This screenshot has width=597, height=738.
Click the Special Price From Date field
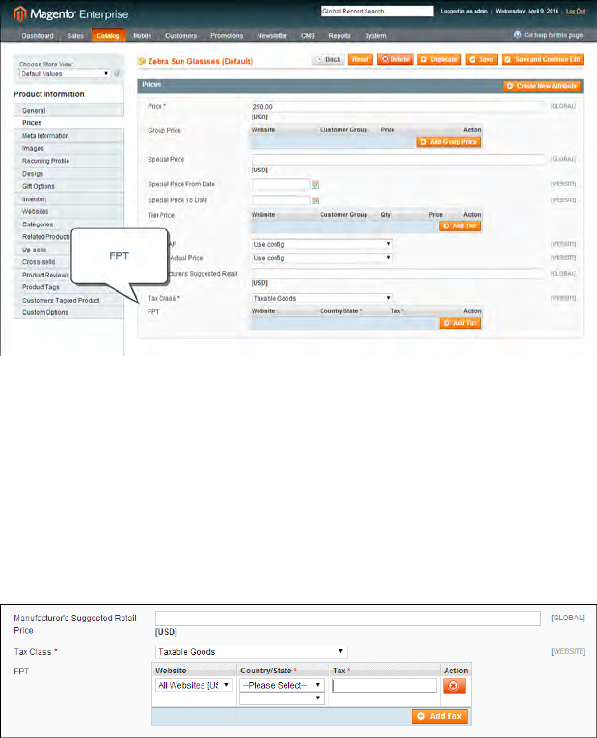tap(281, 185)
